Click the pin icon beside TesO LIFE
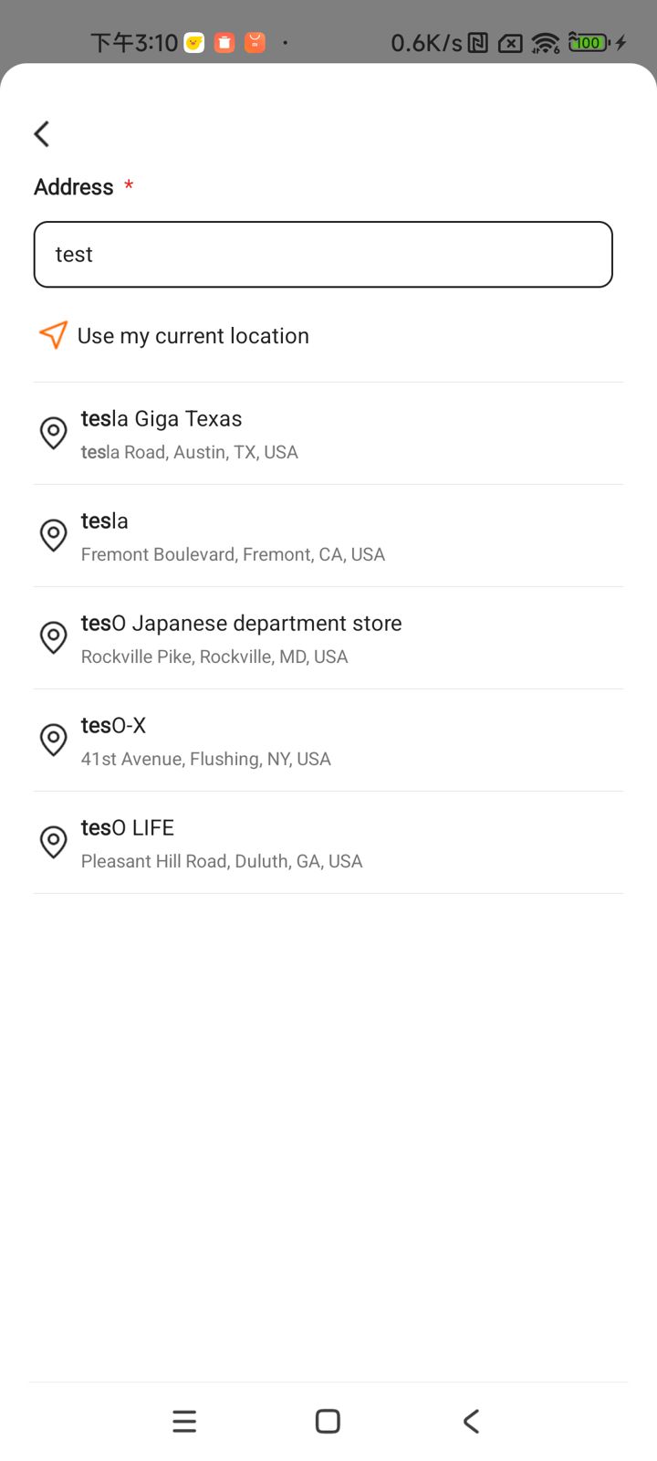 (54, 842)
